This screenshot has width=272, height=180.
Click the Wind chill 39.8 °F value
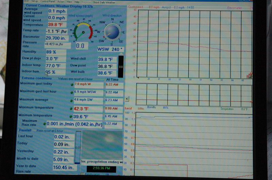[x=107, y=59]
